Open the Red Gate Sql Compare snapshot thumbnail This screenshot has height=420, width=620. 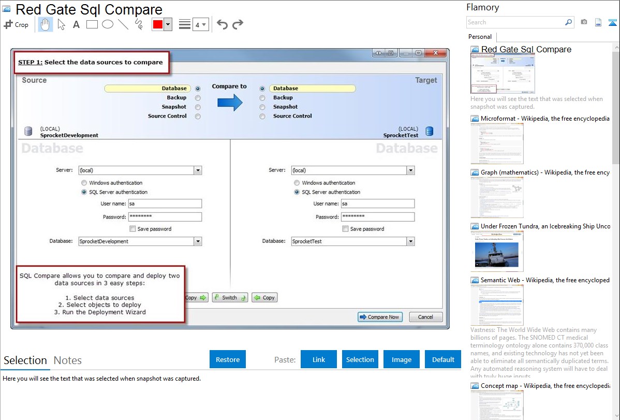[x=503, y=74]
